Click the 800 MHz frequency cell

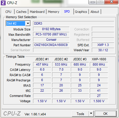[99, 64]
